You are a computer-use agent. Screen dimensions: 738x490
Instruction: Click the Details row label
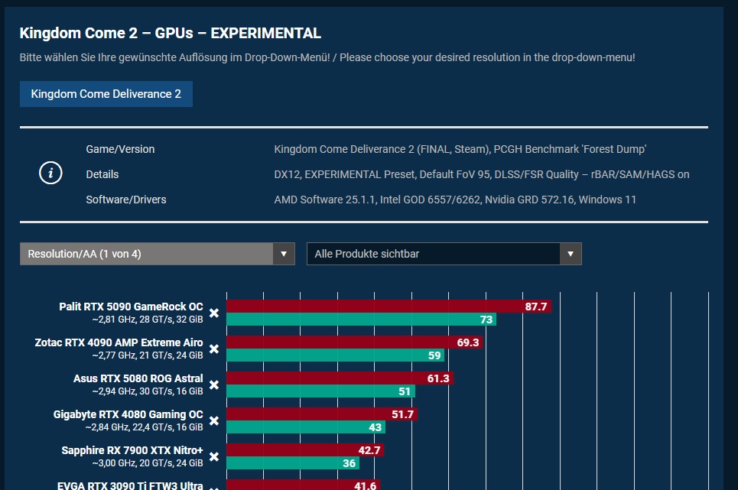pyautogui.click(x=102, y=174)
